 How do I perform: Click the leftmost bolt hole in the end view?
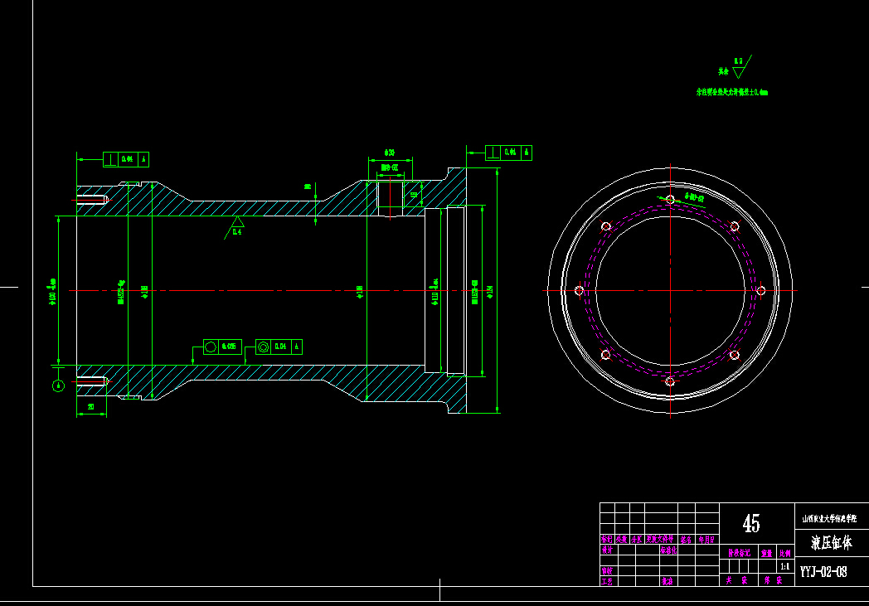click(x=579, y=290)
